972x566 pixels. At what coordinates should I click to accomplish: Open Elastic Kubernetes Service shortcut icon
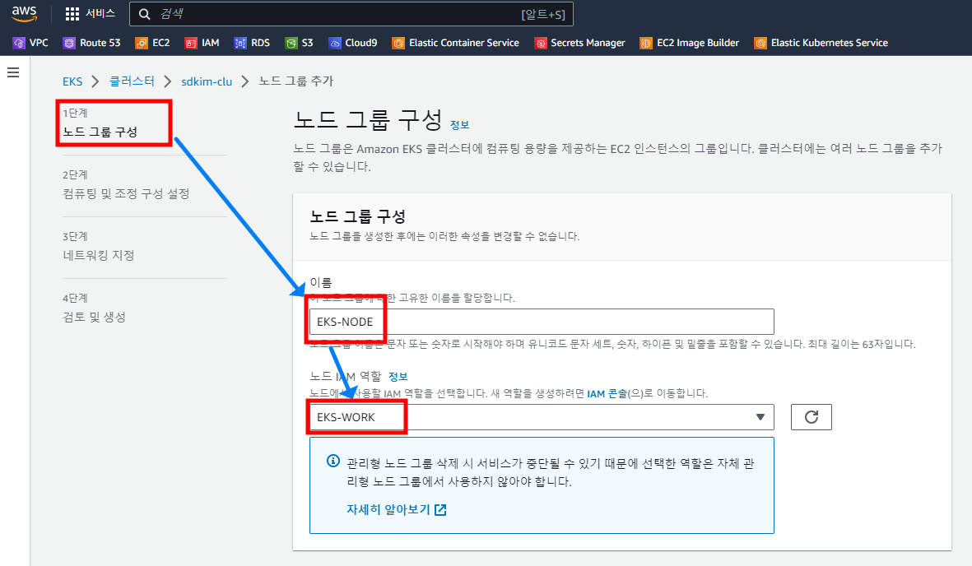(760, 43)
